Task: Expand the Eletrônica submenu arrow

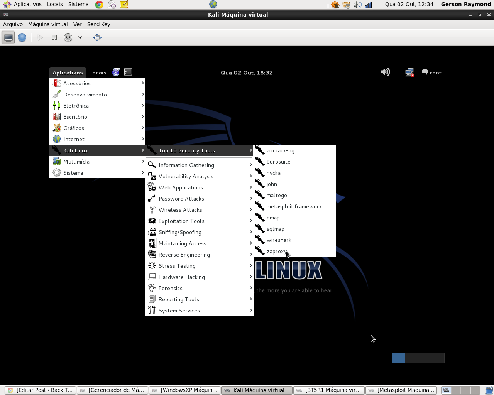Action: click(143, 105)
